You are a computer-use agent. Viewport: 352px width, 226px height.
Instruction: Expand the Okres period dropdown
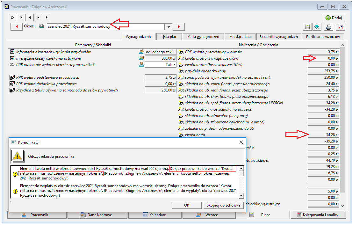pyautogui.click(x=169, y=27)
